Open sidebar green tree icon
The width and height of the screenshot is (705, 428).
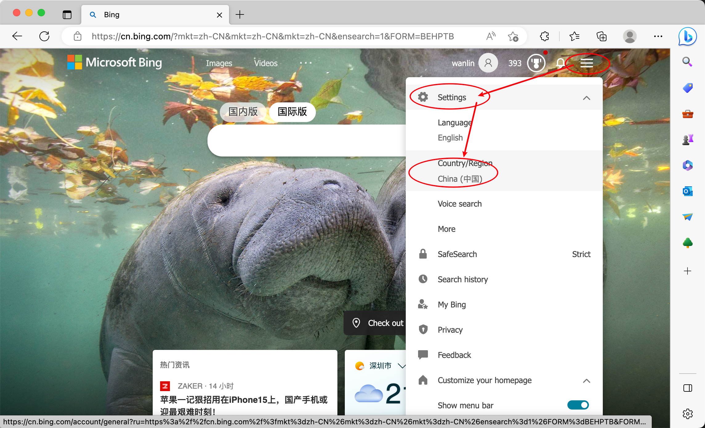(687, 243)
